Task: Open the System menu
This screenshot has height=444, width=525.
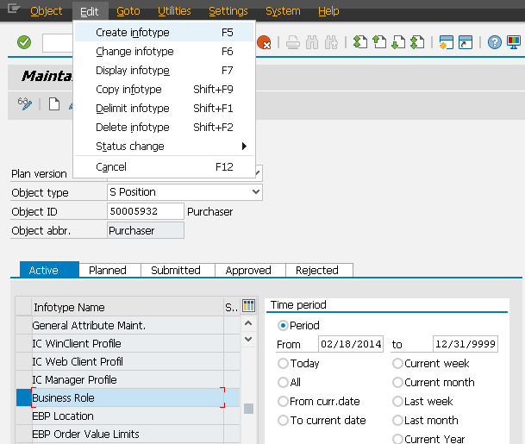Action: (x=283, y=11)
